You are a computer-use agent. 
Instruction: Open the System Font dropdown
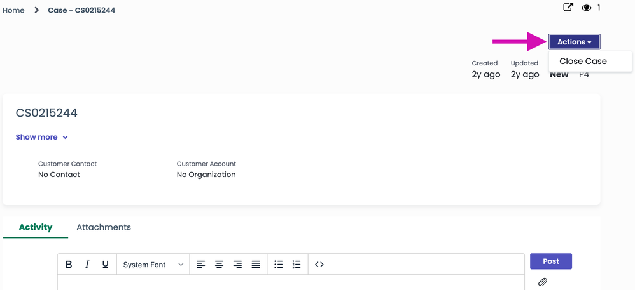click(x=153, y=265)
